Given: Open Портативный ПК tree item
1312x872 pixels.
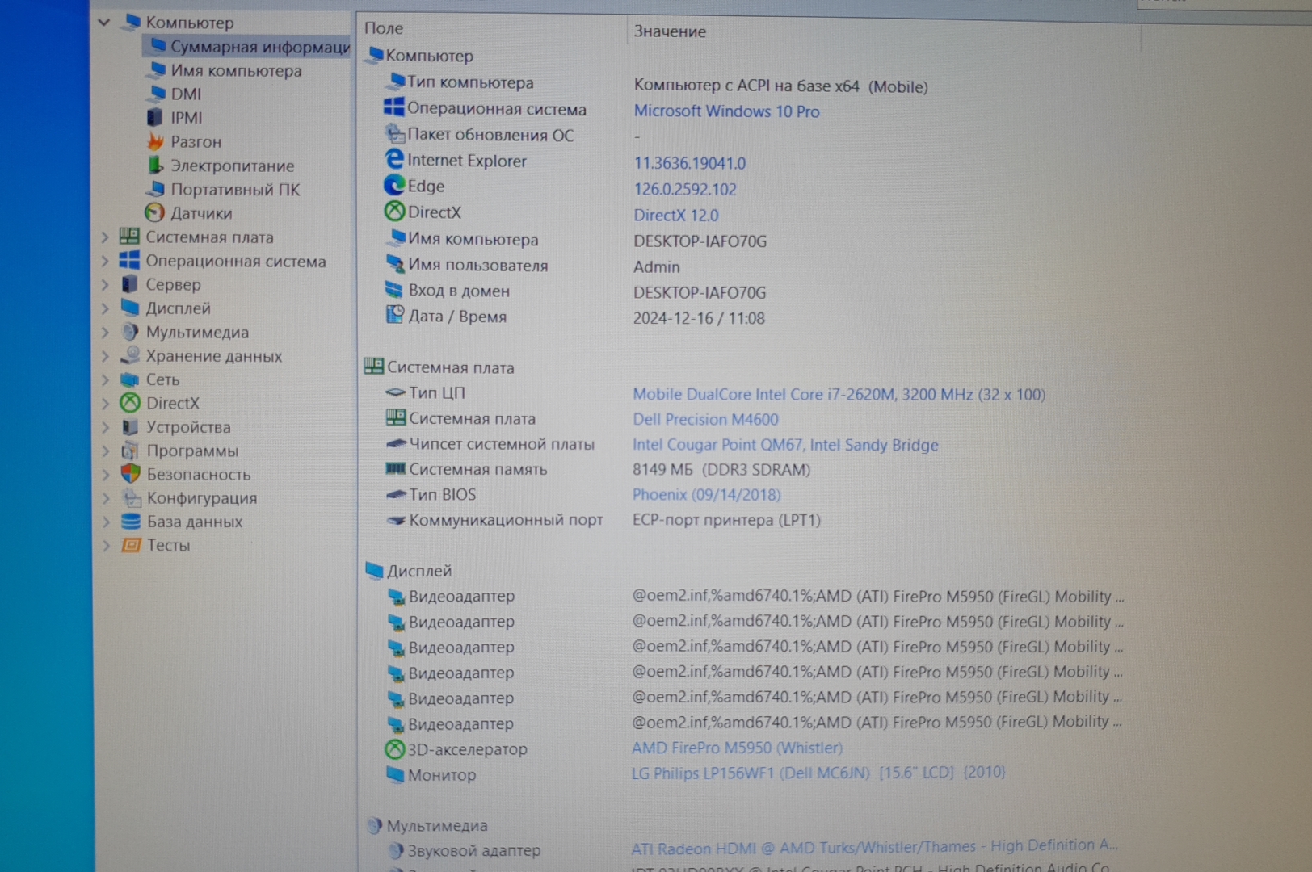Looking at the screenshot, I should pyautogui.click(x=234, y=190).
